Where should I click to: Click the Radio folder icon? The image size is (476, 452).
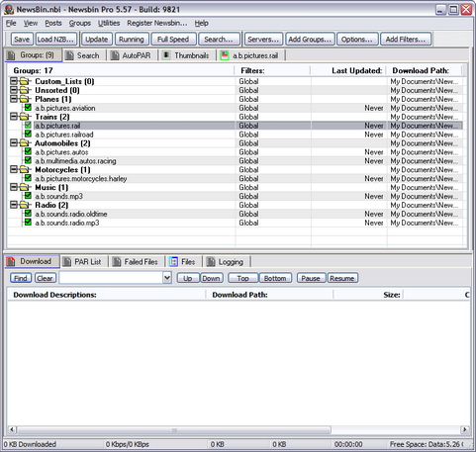pos(24,205)
